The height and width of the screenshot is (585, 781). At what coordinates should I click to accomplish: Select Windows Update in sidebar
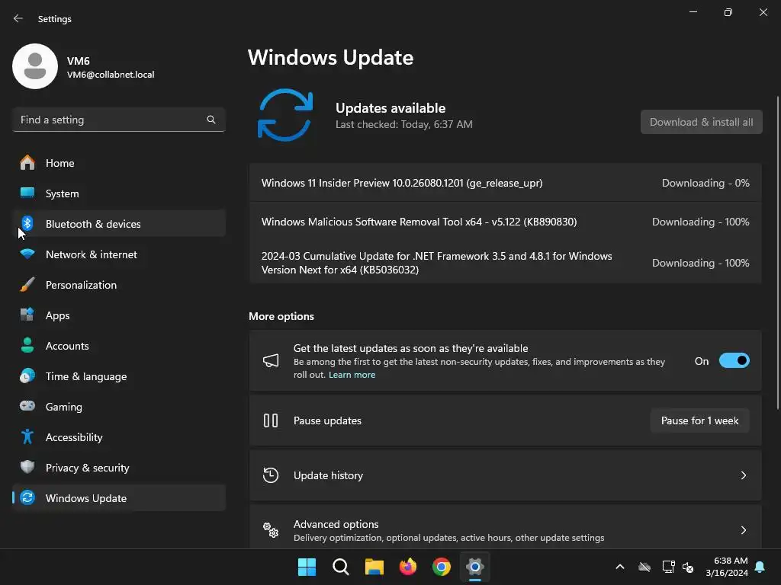(x=119, y=497)
